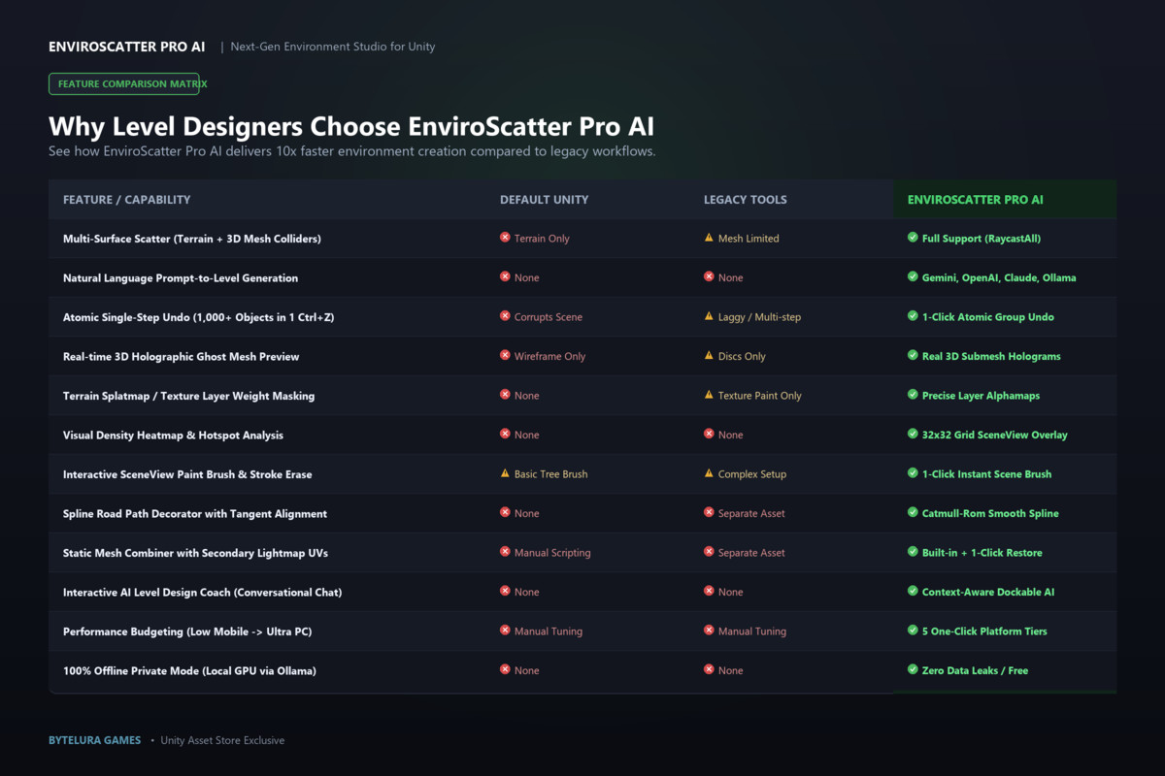Click the subtitle about 10x faster environment creation
The image size is (1165, 776).
tap(352, 152)
